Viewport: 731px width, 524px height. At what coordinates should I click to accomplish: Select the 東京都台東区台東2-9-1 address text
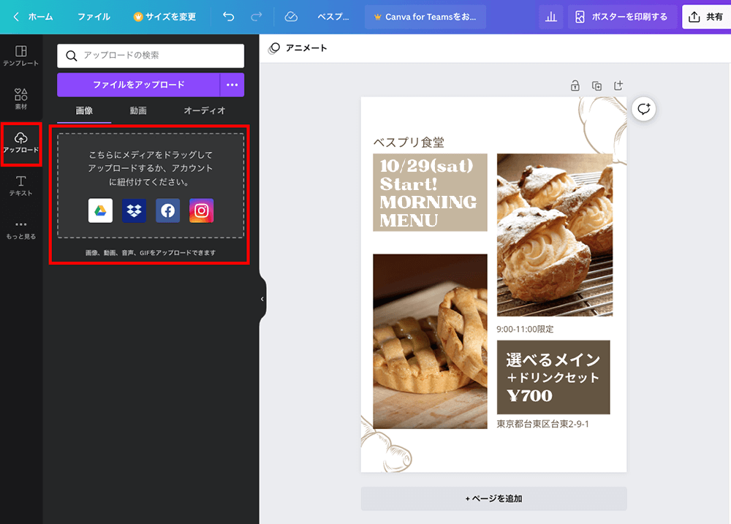pos(542,424)
